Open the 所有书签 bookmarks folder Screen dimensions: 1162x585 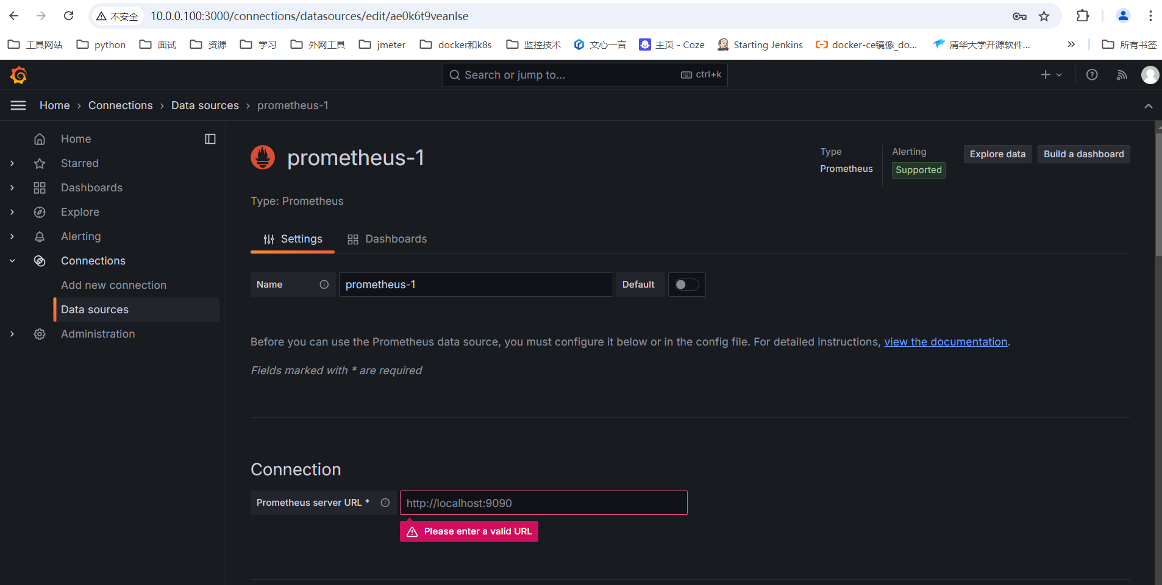coord(1129,44)
